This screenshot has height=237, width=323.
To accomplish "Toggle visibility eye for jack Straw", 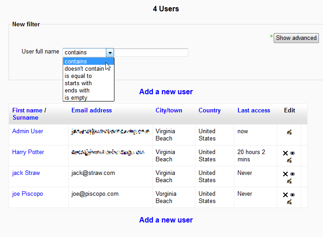I will (292, 174).
